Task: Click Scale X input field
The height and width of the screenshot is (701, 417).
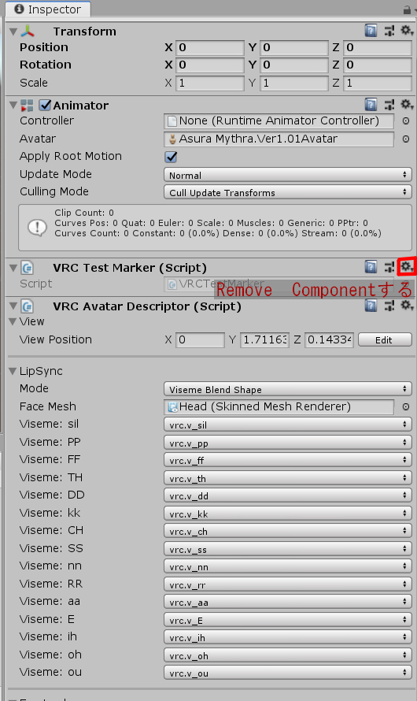Action: coord(210,83)
